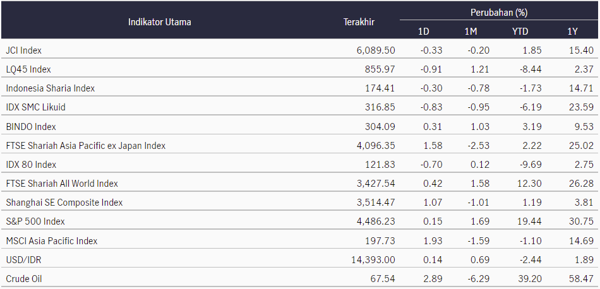Select FTSE Shariah Asia Pacific ex Japan Index
Image resolution: width=600 pixels, height=289 pixels.
click(85, 146)
